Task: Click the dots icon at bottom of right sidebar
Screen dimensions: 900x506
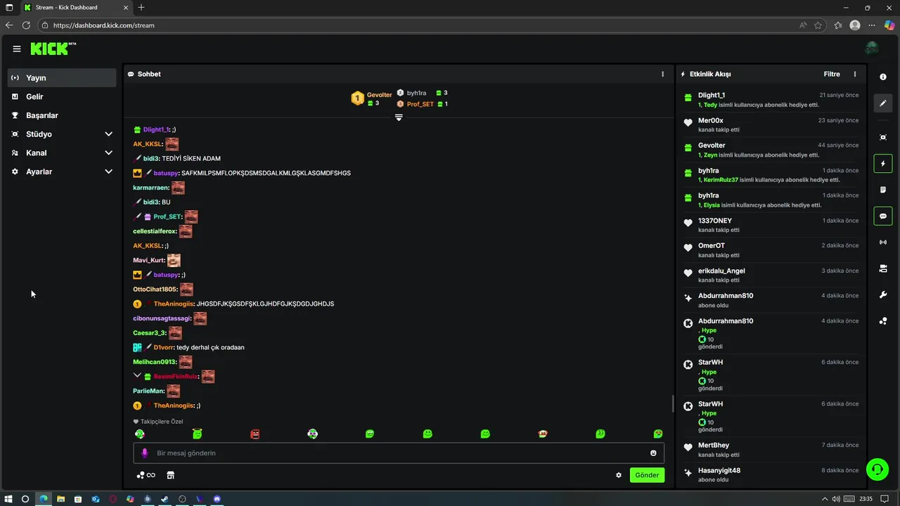Action: (883, 321)
